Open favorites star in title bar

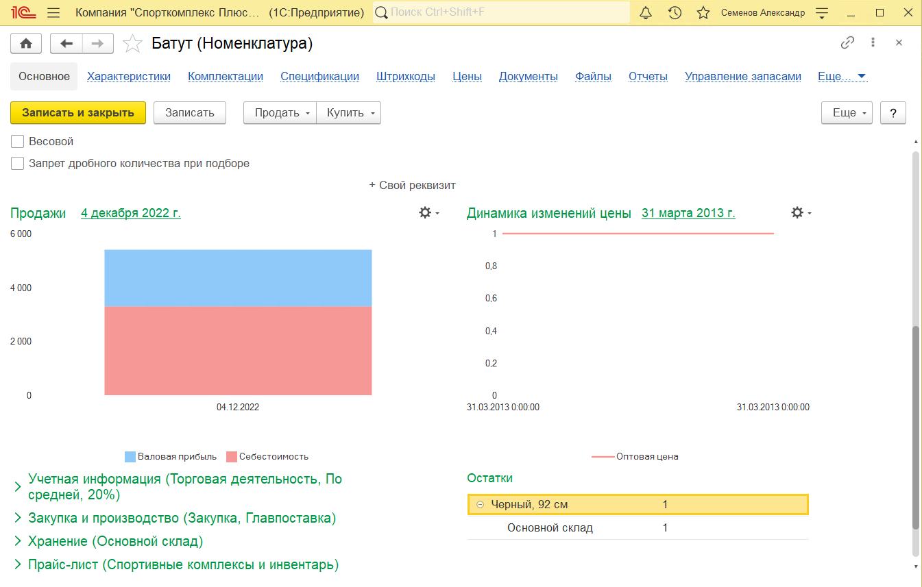(x=703, y=13)
